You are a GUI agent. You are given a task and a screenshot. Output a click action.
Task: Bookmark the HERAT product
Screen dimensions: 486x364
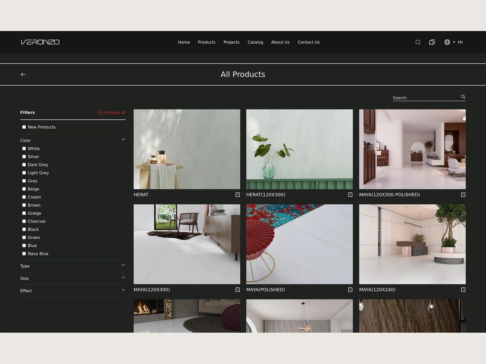(x=238, y=195)
